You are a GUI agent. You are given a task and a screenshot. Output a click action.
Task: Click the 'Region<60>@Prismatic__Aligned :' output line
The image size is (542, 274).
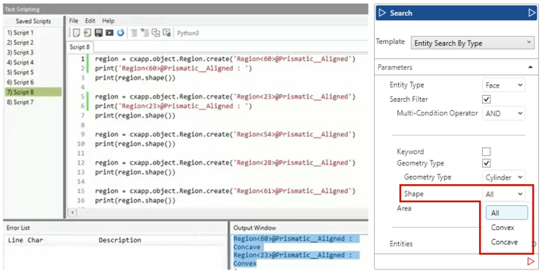pyautogui.click(x=293, y=239)
